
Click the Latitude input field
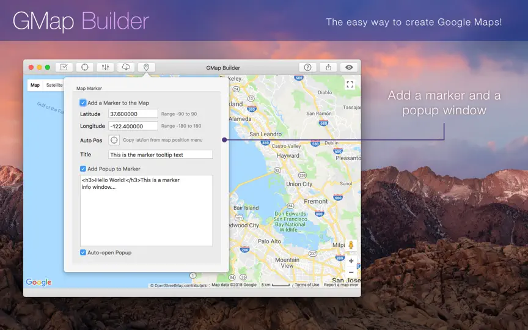pyautogui.click(x=133, y=114)
